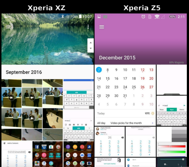Tap the alarm icon in Z5 status bar

(143, 17)
